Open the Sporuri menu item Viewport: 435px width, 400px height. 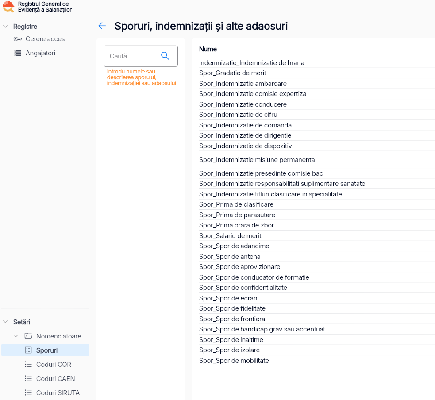[x=47, y=350]
